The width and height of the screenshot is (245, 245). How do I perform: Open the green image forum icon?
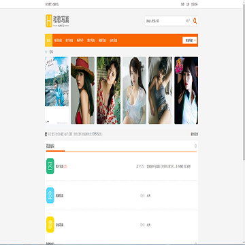(50, 166)
